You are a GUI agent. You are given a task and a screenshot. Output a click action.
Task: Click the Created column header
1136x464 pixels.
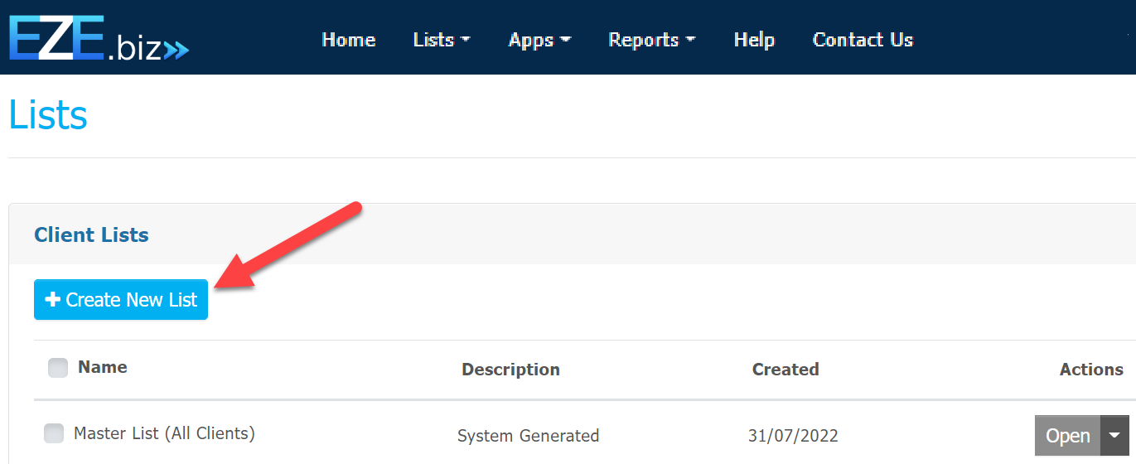click(785, 370)
